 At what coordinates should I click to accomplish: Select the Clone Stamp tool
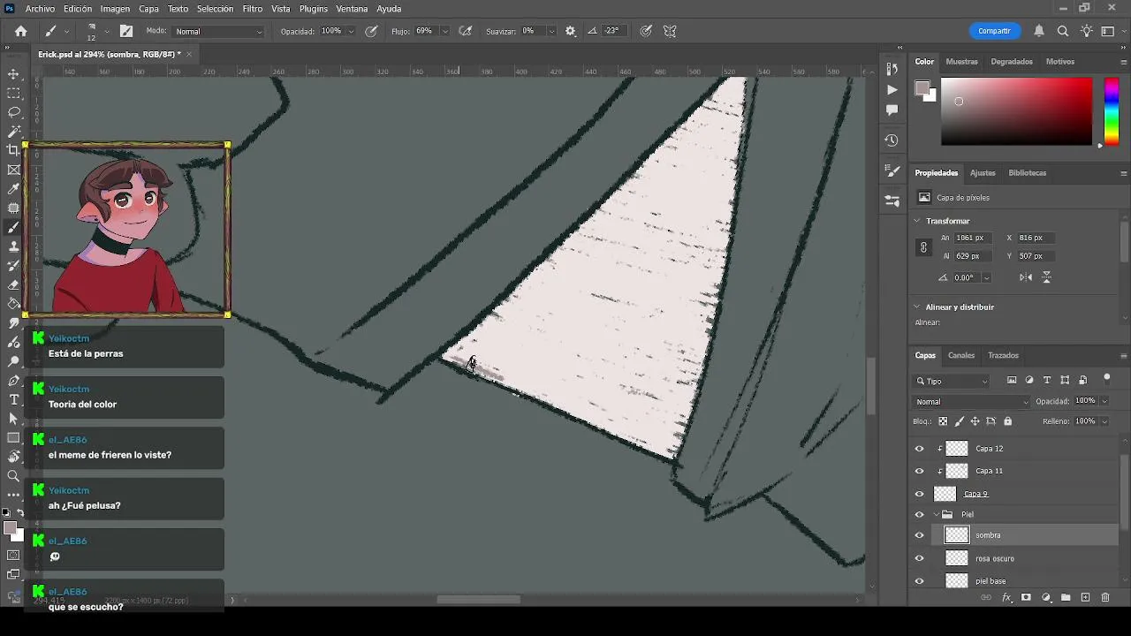tap(13, 246)
